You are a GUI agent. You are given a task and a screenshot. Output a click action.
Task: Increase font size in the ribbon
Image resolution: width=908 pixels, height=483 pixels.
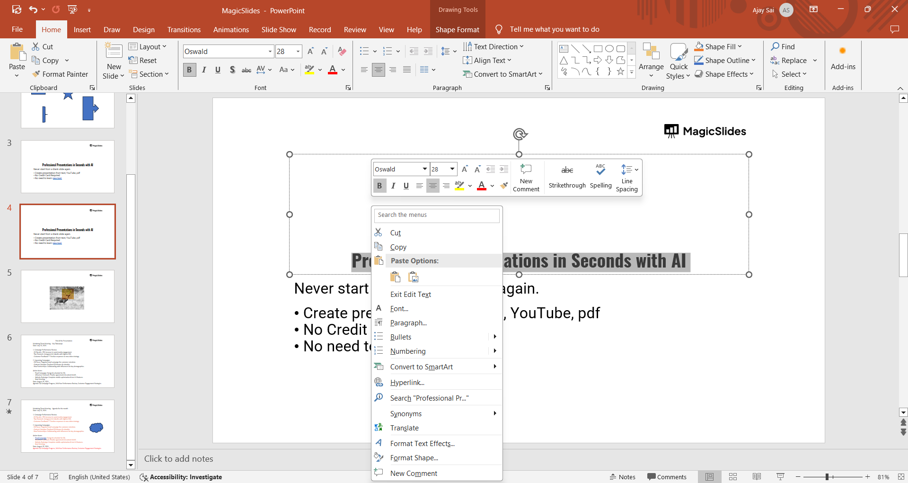310,52
